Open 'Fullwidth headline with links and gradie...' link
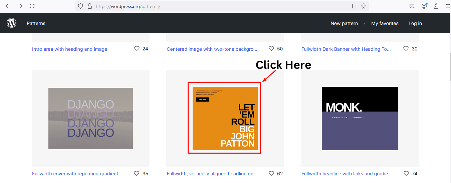Screen dimensions: 451x183 (347, 174)
